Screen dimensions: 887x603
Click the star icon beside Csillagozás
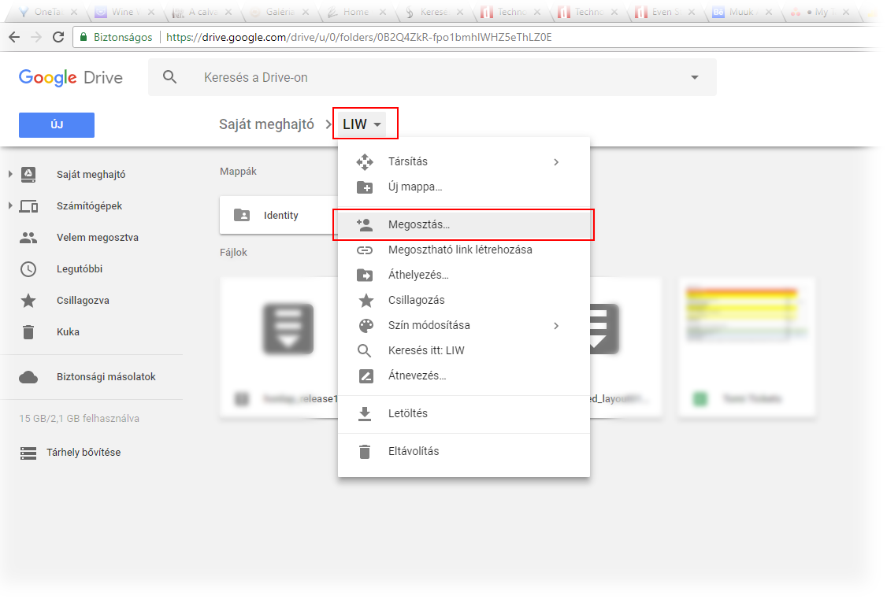click(366, 301)
